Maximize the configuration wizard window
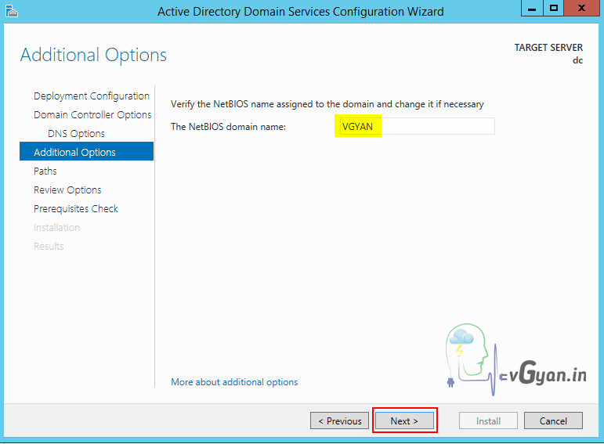Image resolution: width=604 pixels, height=444 pixels. pyautogui.click(x=554, y=8)
